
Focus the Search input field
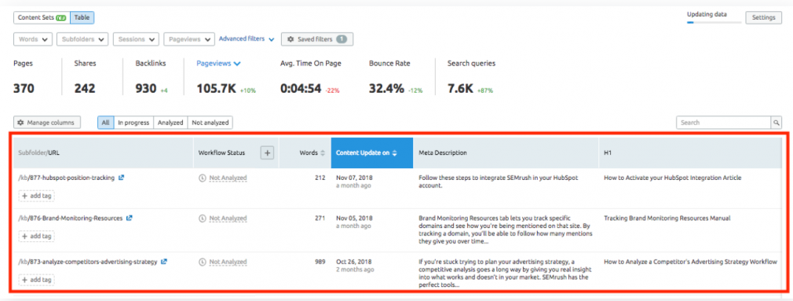click(x=723, y=123)
